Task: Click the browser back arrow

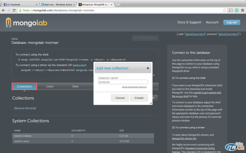Action: 3,10
